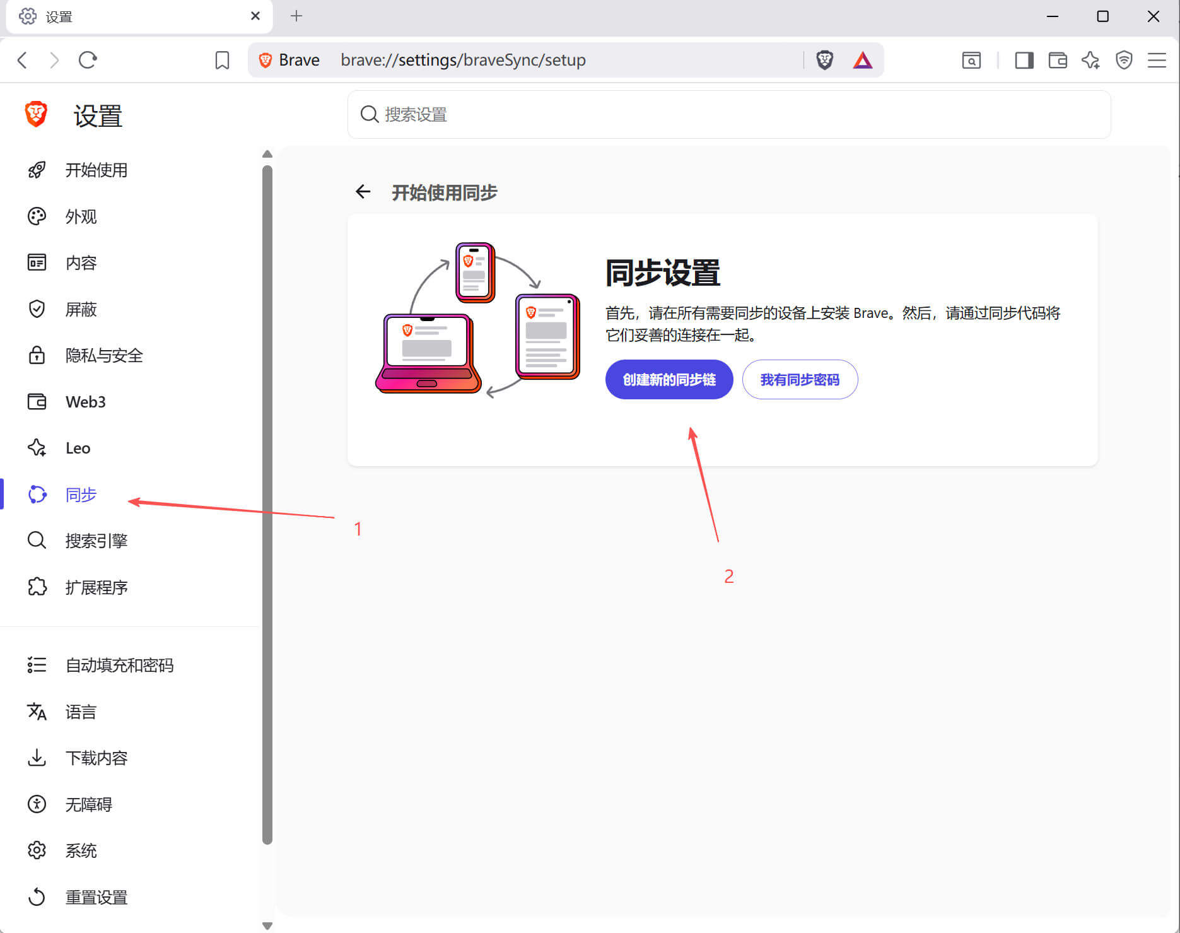This screenshot has width=1180, height=933.
Task: Click the address bar URL
Action: [463, 60]
